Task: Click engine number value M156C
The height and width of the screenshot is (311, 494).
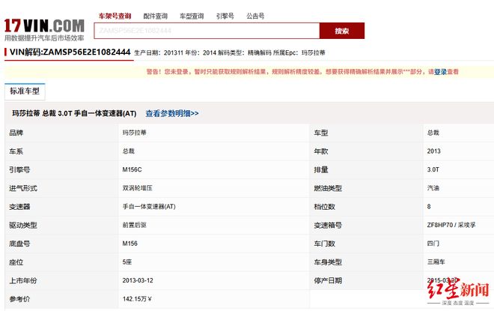Action: [x=132, y=169]
